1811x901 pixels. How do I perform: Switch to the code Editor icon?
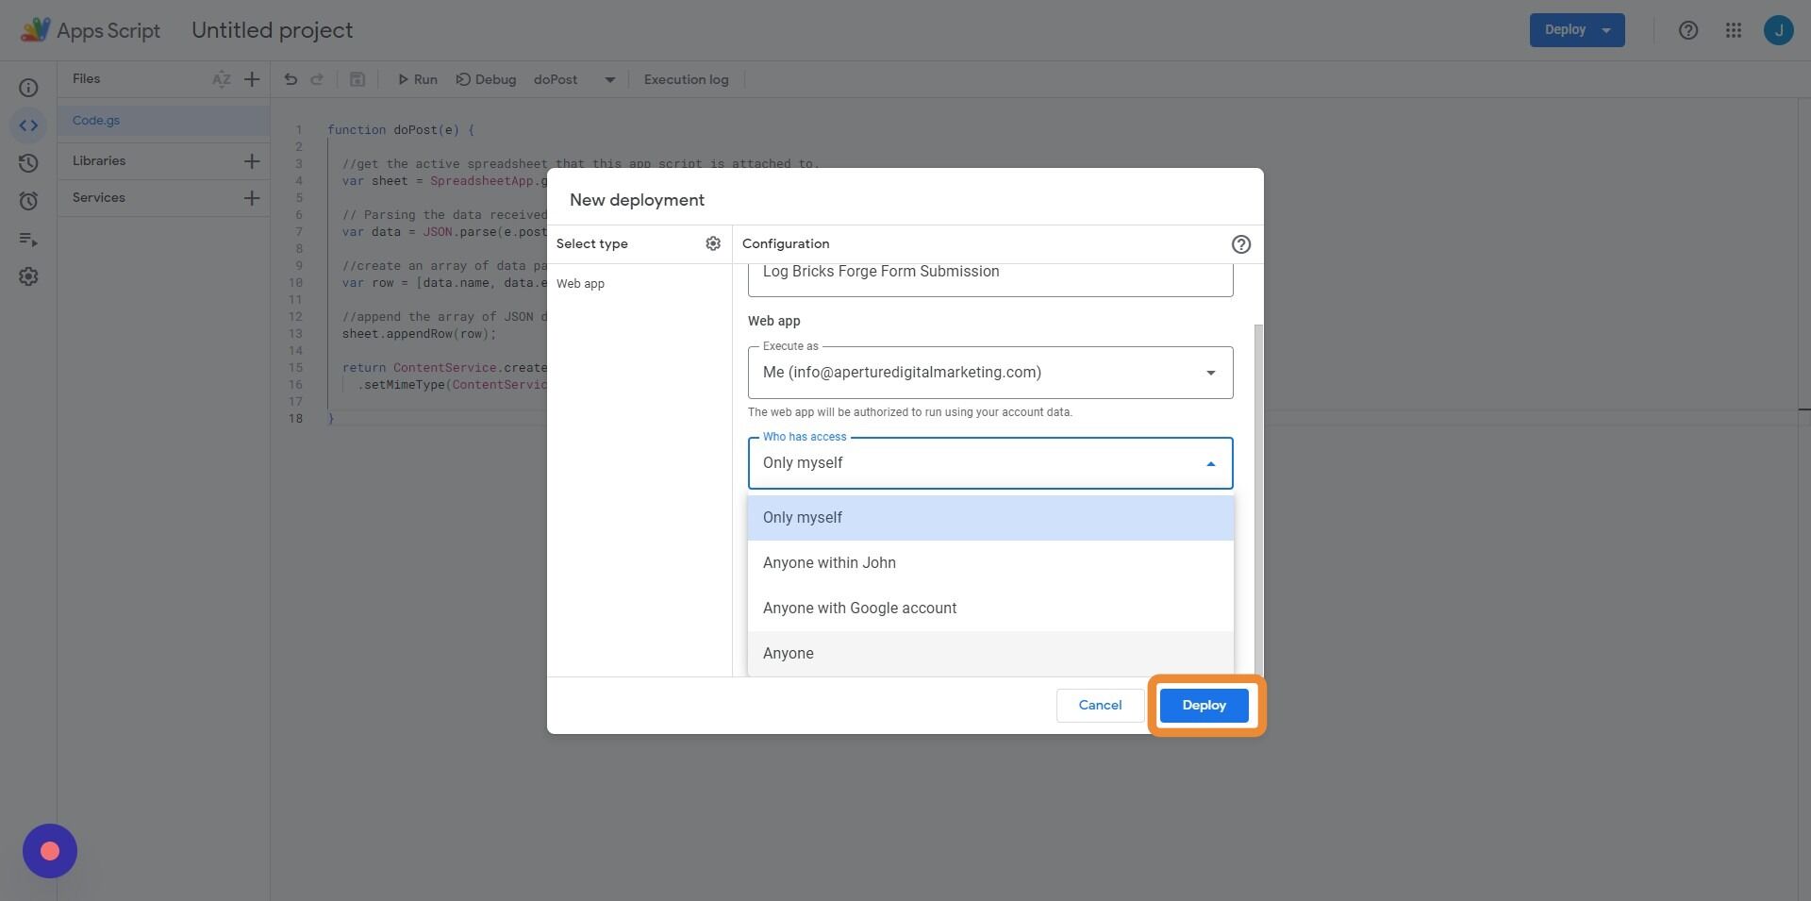point(28,125)
